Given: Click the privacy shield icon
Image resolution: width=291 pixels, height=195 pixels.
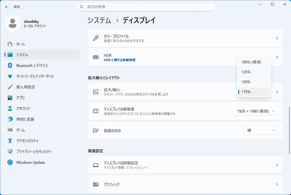Looking at the screenshot, I should click(x=10, y=151).
